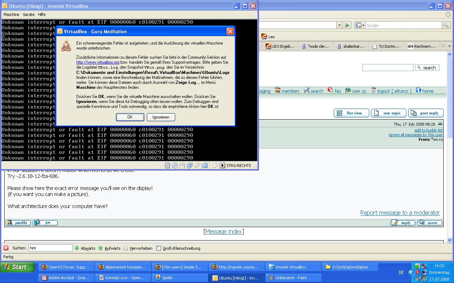454x283 pixels.
Task: Expand the list all tabs dropdown
Action: coord(449,46)
